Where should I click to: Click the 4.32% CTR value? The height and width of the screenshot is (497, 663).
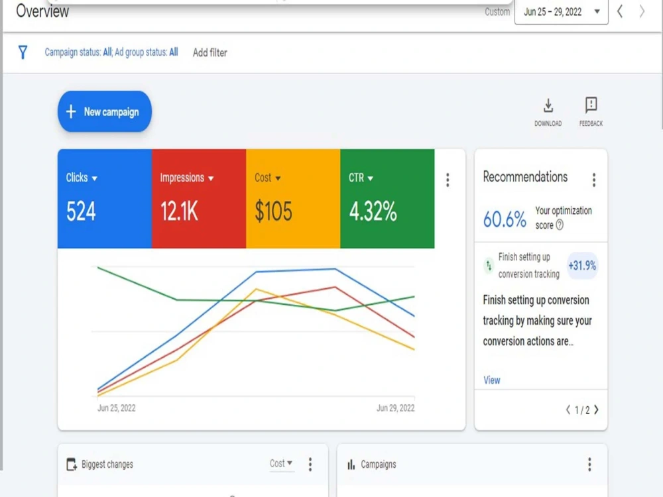click(373, 211)
